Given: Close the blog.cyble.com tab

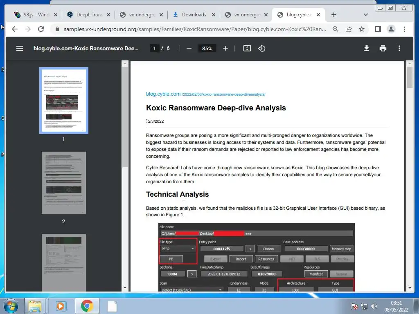Looking at the screenshot, I should click(318, 15).
